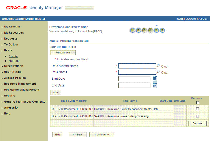The image size is (210, 141).
Task: Clear the Role System Name field
Action: [x=165, y=67]
